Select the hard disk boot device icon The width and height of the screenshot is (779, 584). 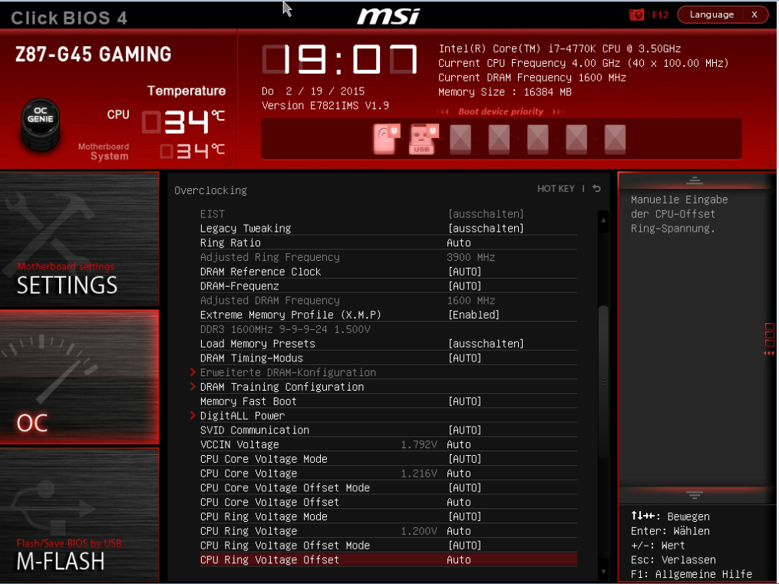point(387,139)
